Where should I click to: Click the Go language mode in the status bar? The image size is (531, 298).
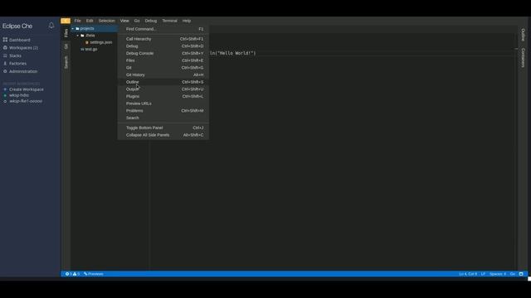click(x=513, y=274)
